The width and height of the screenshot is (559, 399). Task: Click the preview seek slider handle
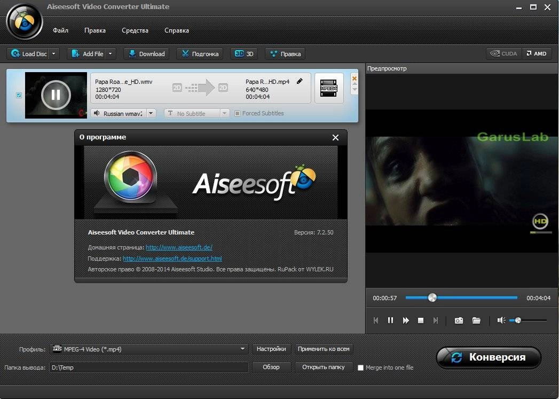click(x=432, y=298)
